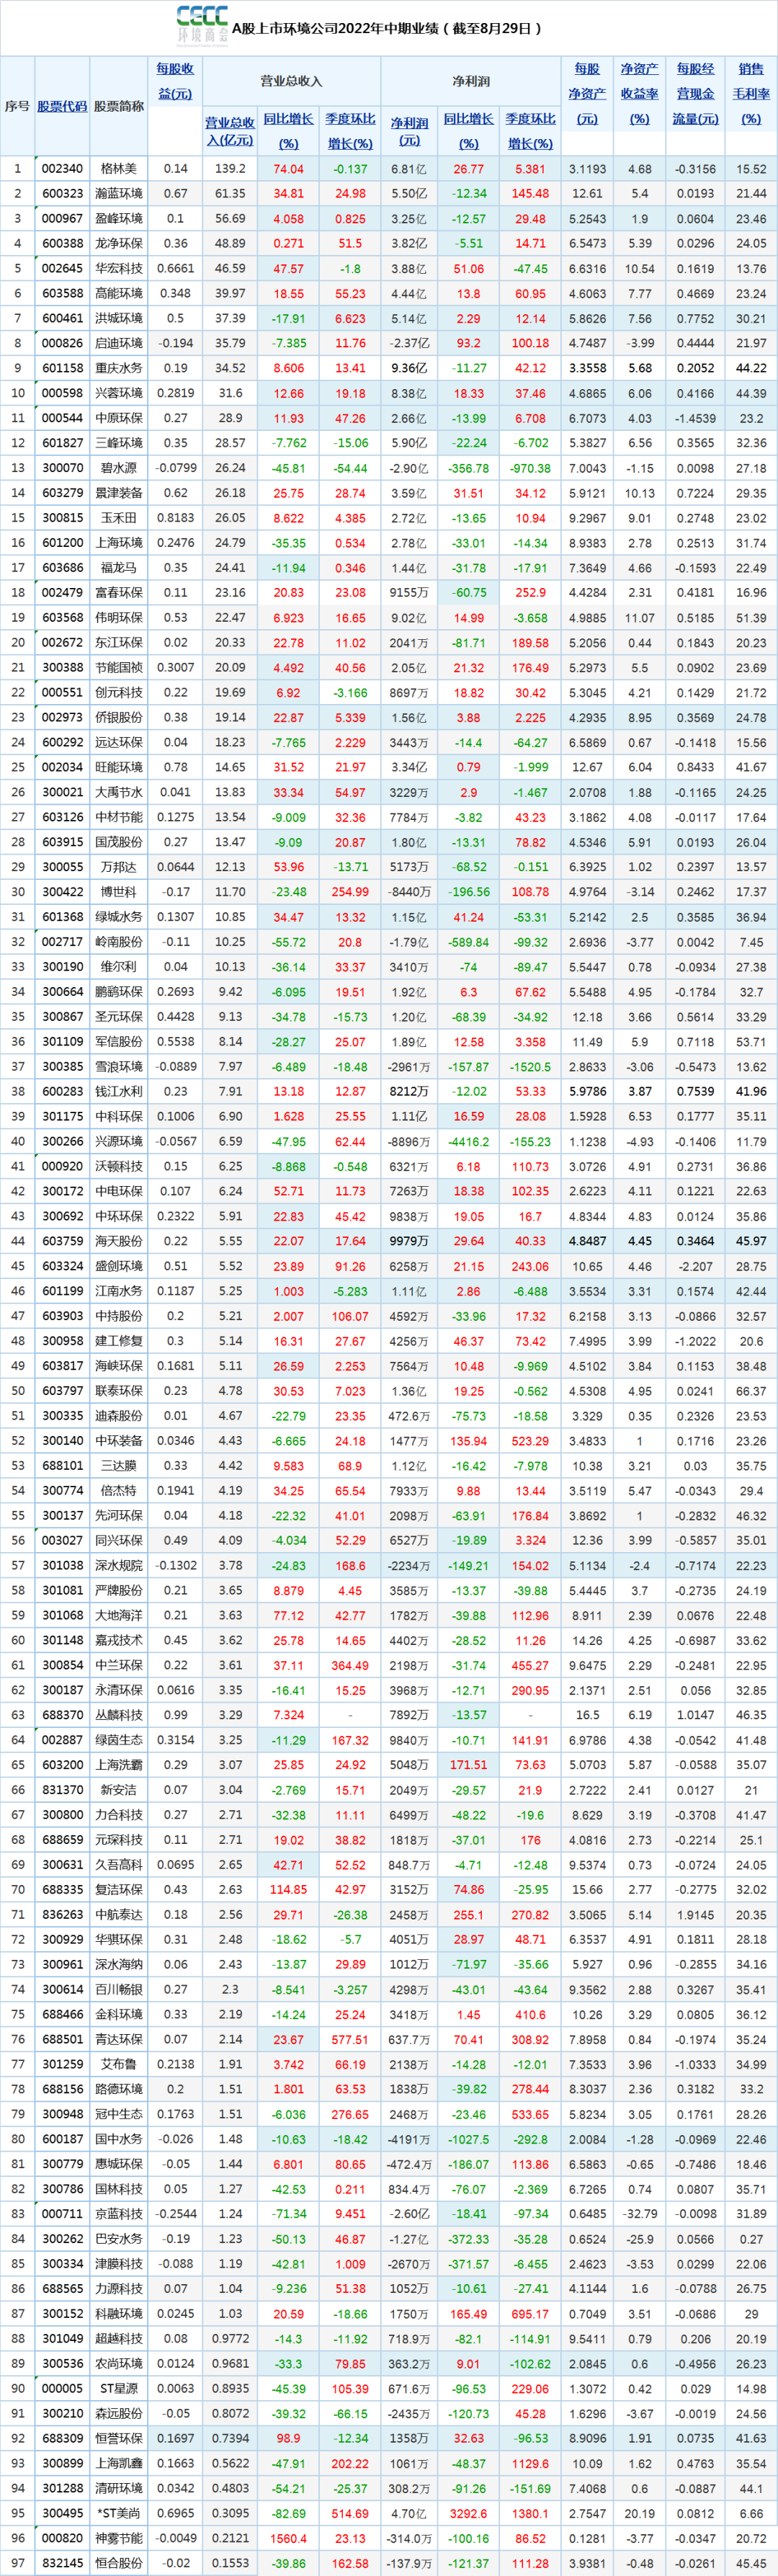Sort by 营业总收入(亿元) column

pyautogui.click(x=229, y=131)
